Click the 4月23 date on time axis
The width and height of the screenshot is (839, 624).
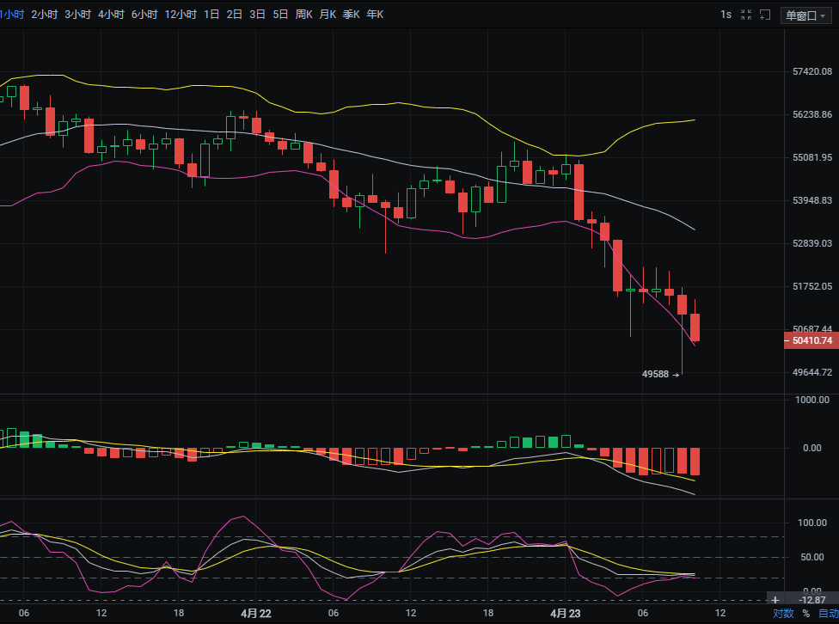tap(564, 613)
